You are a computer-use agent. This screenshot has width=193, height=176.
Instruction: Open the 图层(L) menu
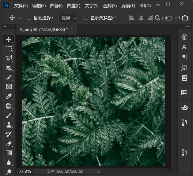pyautogui.click(x=73, y=6)
